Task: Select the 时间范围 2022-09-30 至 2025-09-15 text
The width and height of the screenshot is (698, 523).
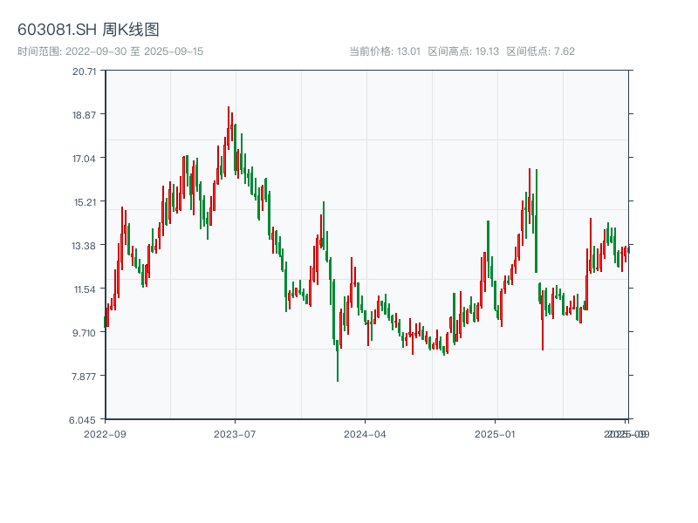Action: [x=111, y=51]
